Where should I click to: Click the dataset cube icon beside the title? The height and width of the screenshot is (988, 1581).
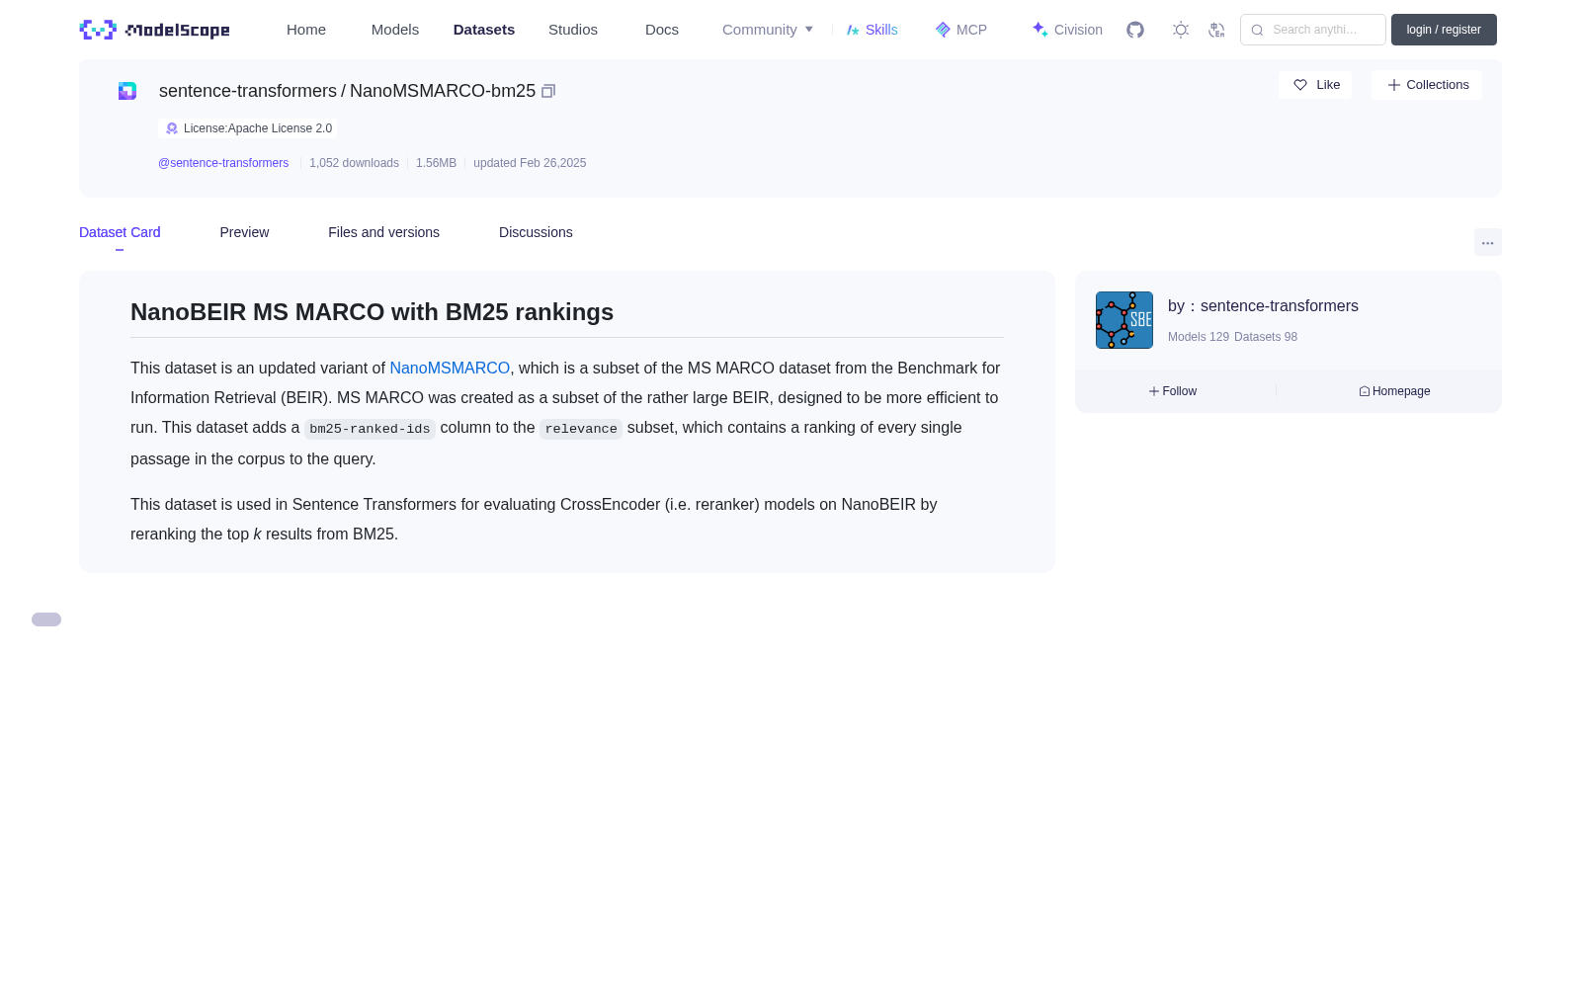[127, 91]
